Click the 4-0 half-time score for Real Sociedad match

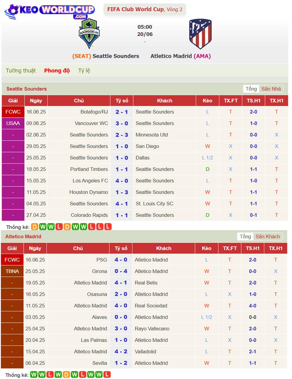coord(253,306)
